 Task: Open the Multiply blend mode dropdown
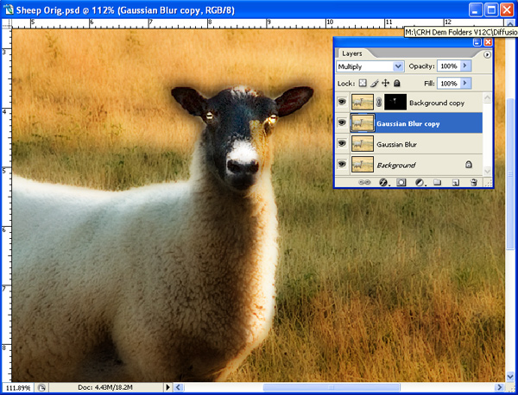(x=398, y=66)
